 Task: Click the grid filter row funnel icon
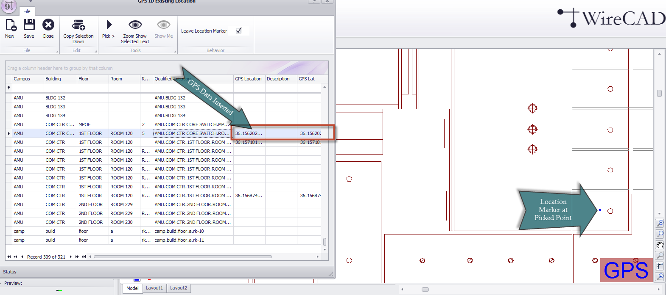click(x=8, y=88)
